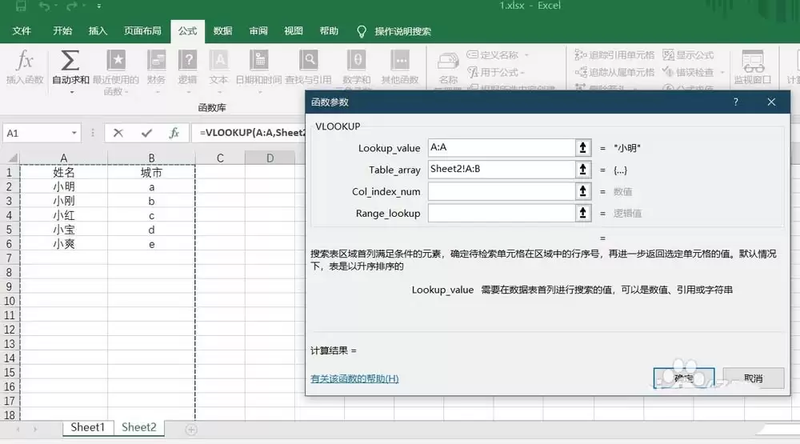The height and width of the screenshot is (444, 800).
Task: Open the Quick Access Toolbar customize dropdown
Action: [99, 6]
